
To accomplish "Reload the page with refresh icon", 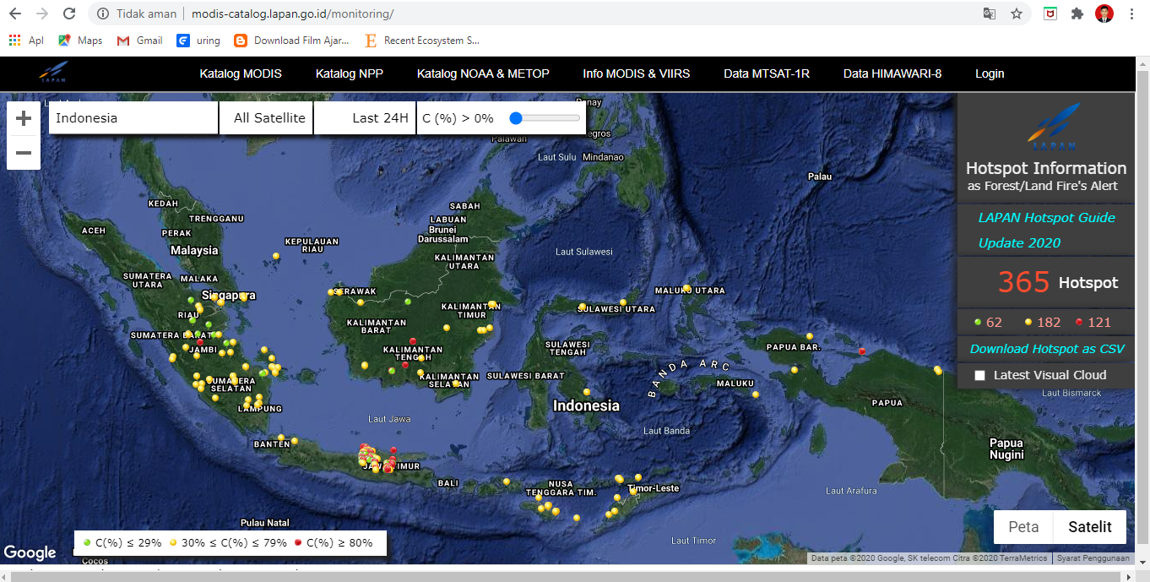I will click(x=69, y=14).
